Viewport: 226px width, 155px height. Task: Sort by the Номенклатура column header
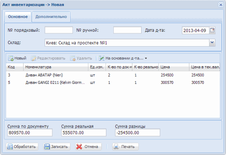pos(56,67)
